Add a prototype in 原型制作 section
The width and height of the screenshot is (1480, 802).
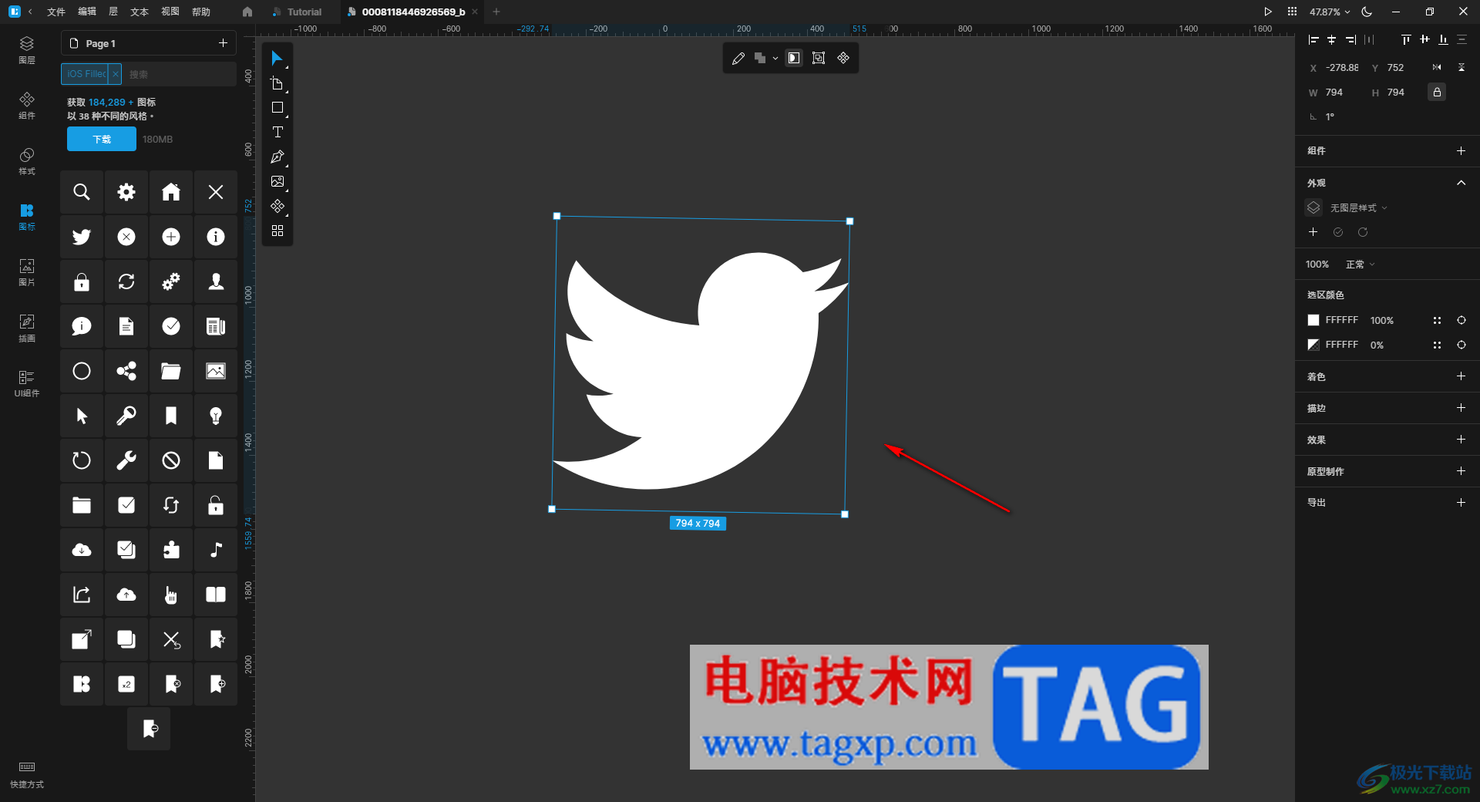tap(1461, 471)
